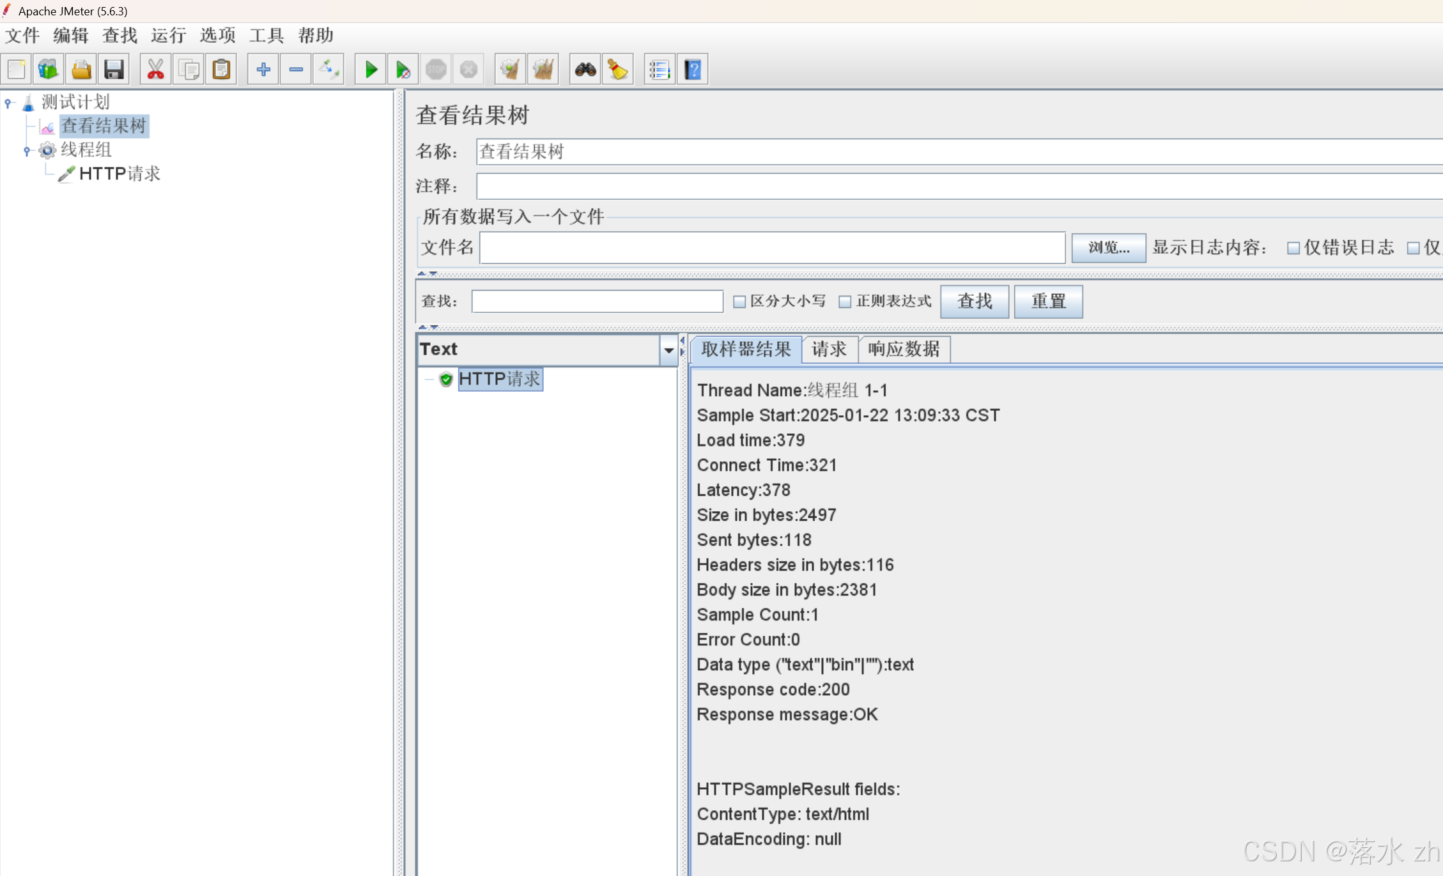The image size is (1443, 876).
Task: Click the 注释 input field
Action: [959, 187]
